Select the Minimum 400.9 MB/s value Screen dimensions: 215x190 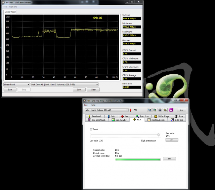(x=132, y=27)
